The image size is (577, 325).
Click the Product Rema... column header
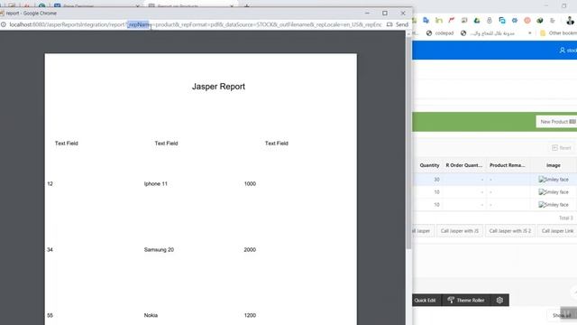pyautogui.click(x=507, y=165)
